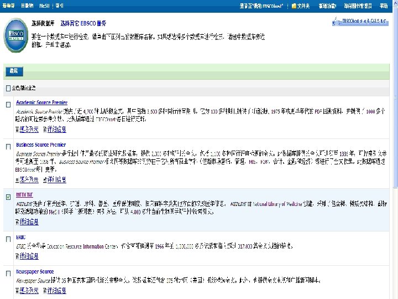Open 索引 (indexes) in top menu
This screenshot has width=398, height=299.
(59, 6)
